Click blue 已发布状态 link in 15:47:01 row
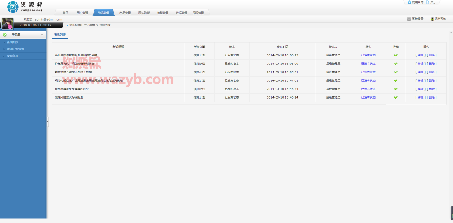 [369, 80]
